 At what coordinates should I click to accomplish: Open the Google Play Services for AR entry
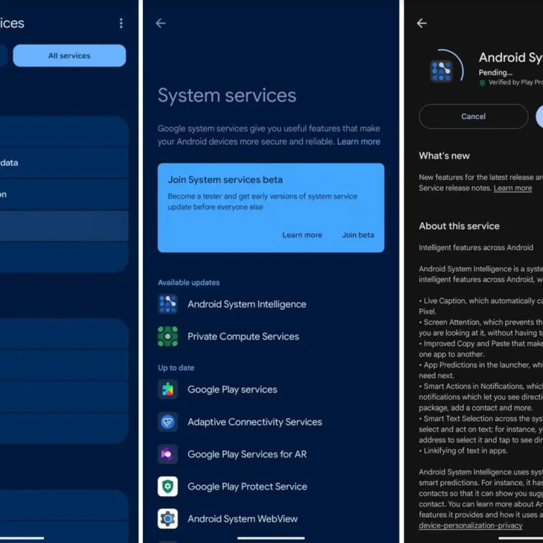[247, 454]
